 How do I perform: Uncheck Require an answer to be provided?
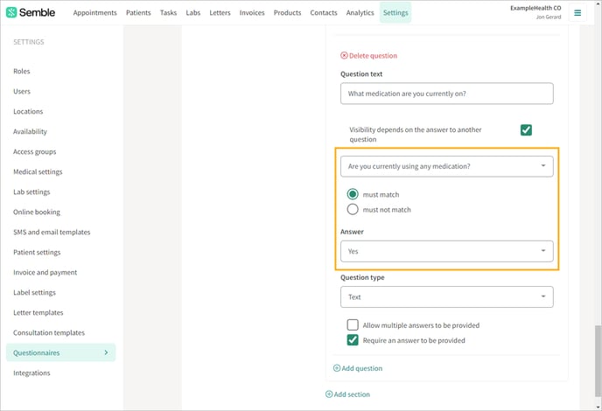pyautogui.click(x=353, y=340)
